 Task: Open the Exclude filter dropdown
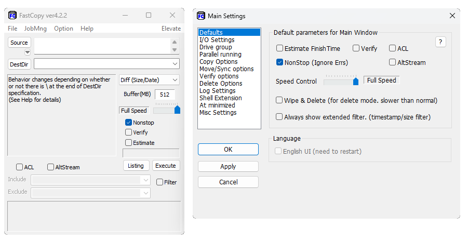(x=146, y=193)
